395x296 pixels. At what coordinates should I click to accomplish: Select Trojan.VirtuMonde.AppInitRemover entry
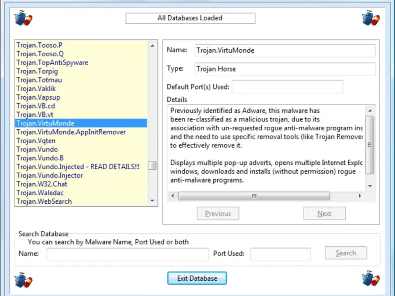(x=81, y=132)
